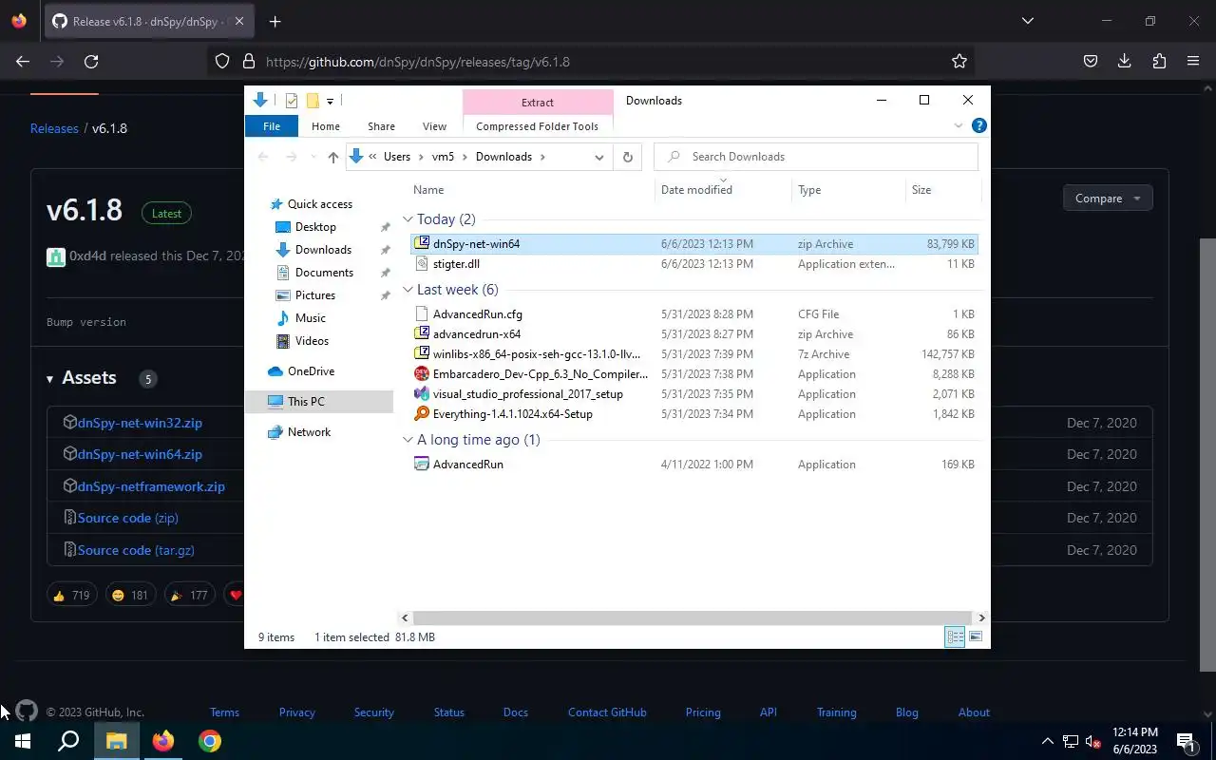The image size is (1216, 760).
Task: Sort by Date modified column header
Action: click(x=724, y=190)
